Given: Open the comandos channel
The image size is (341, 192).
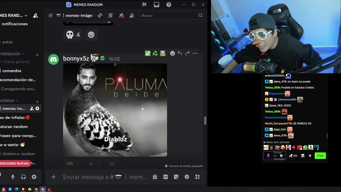Looking at the screenshot, I should point(12,71).
